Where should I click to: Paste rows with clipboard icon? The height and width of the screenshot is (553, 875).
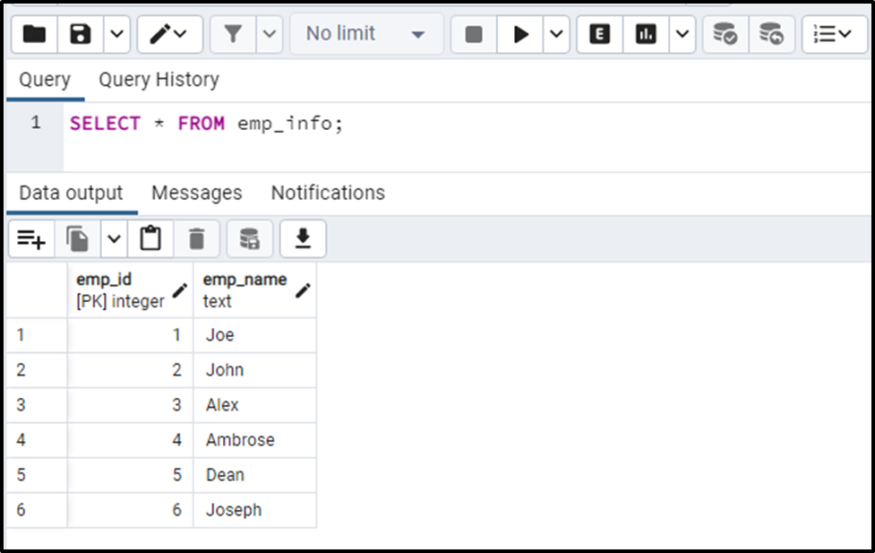pos(150,239)
